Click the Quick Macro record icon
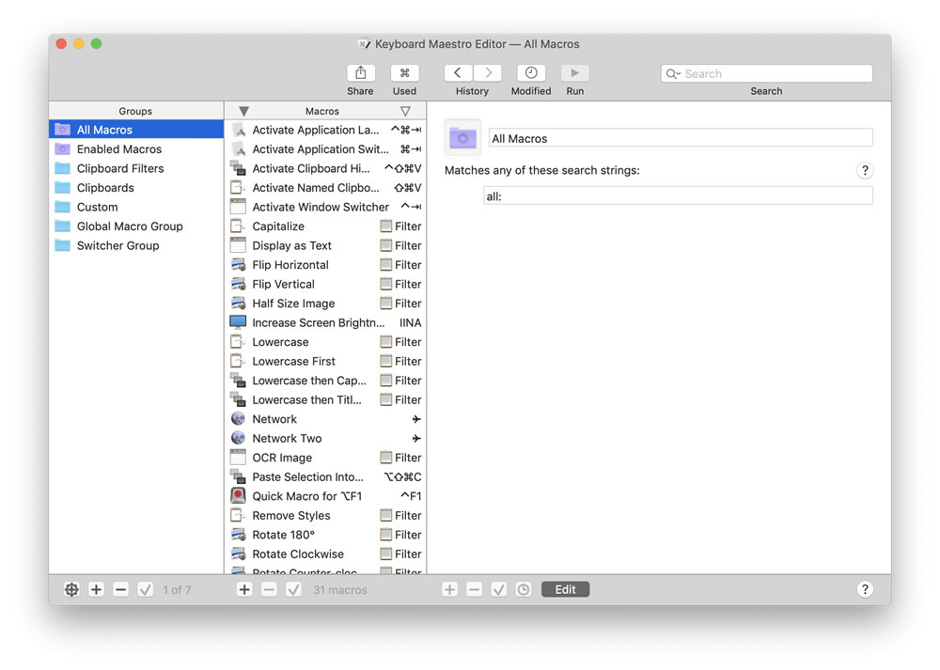 click(238, 495)
